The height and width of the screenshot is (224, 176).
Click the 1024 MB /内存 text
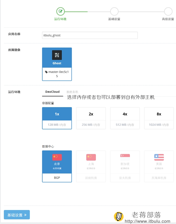pyautogui.click(x=159, y=125)
